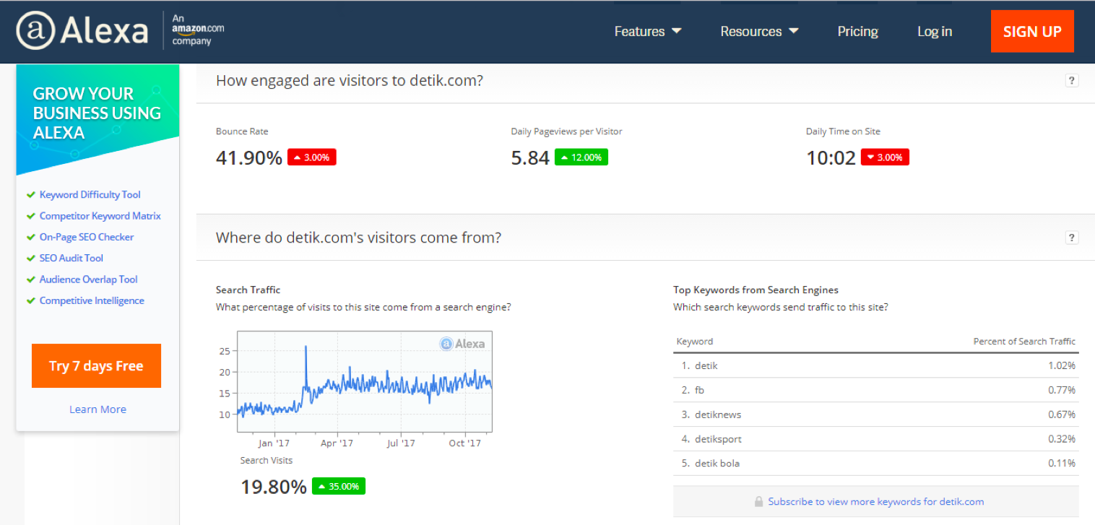Click the 'Search Visits' label under chart

pyautogui.click(x=267, y=460)
